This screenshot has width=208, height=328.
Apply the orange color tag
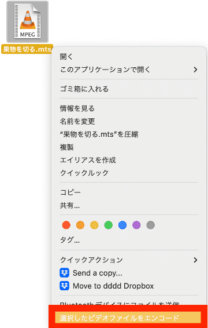[x=80, y=225]
